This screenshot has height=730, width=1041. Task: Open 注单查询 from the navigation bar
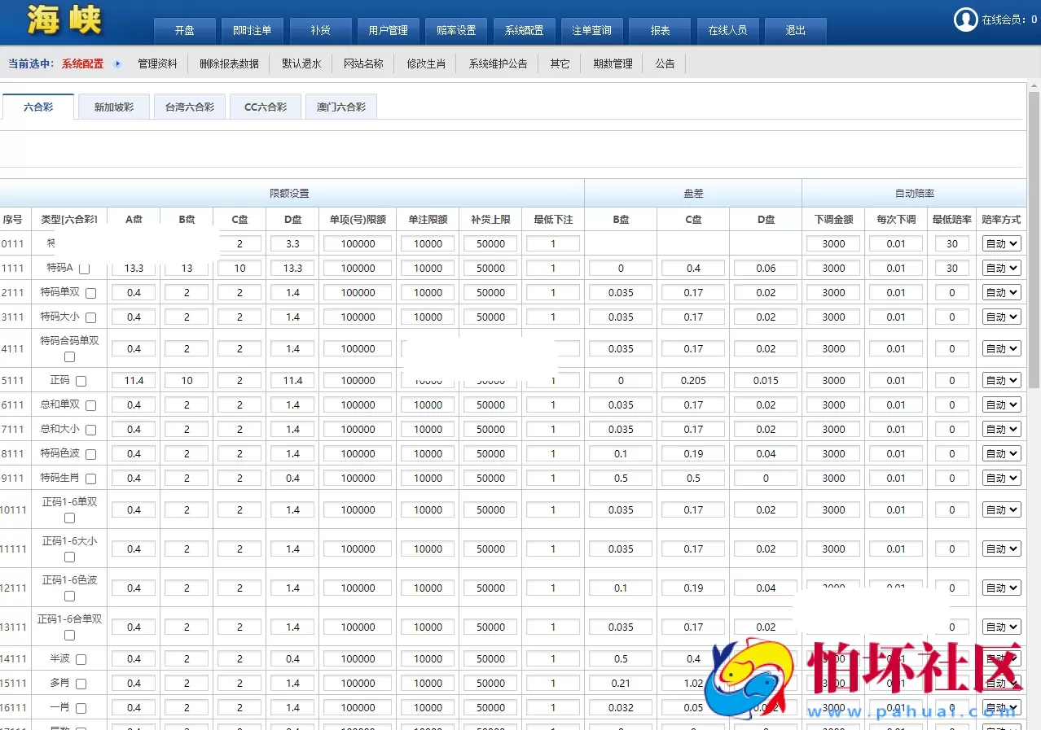(592, 30)
